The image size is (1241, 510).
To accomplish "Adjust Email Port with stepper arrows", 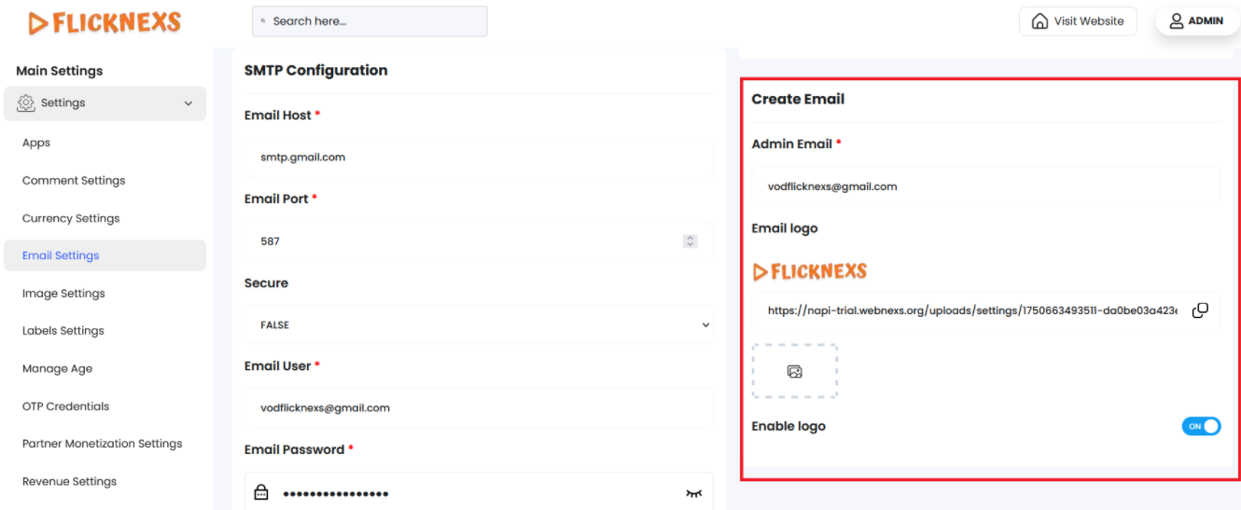I will pyautogui.click(x=690, y=241).
